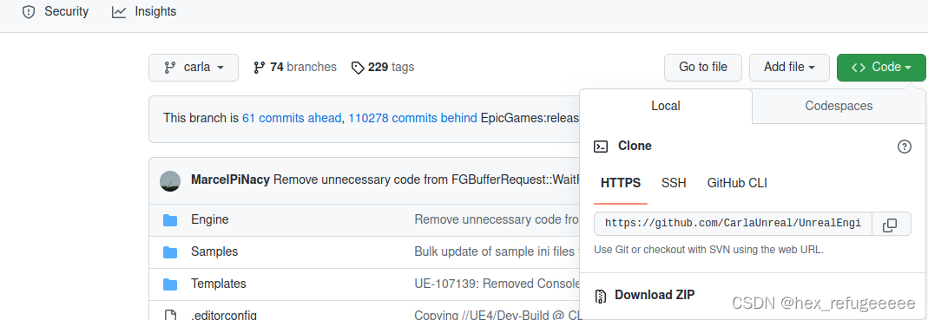Click the Engine folder icon
The image size is (928, 320).
point(170,220)
